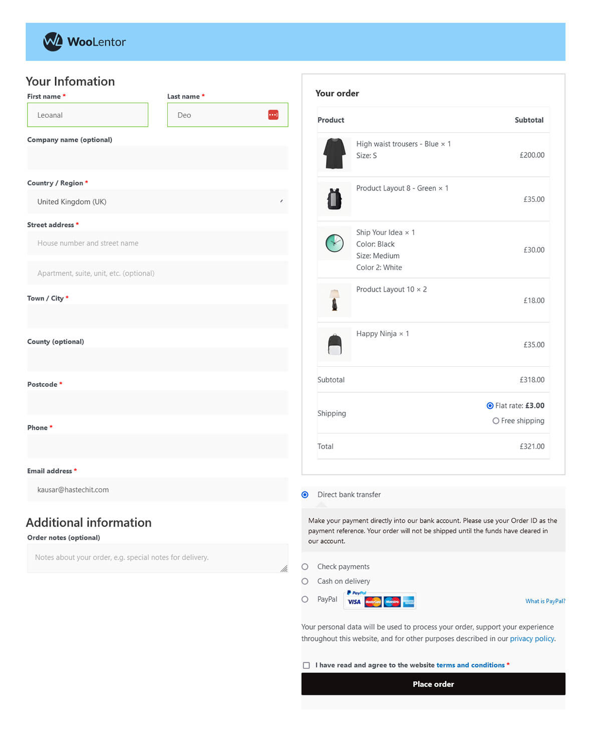Click the 'Your Infomation' heading

70,81
